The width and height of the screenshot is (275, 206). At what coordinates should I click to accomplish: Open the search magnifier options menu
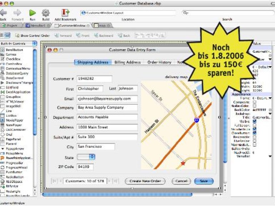[x=186, y=13]
